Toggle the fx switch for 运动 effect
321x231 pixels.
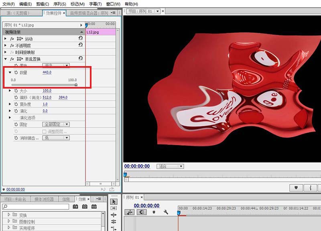coord(12,38)
